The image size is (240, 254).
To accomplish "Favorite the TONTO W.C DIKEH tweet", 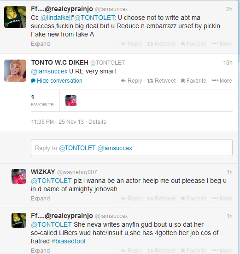I will [193, 81].
